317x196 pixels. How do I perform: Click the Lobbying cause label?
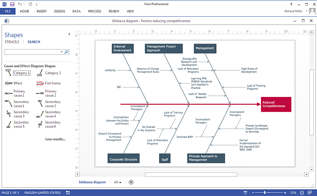pos(110,70)
